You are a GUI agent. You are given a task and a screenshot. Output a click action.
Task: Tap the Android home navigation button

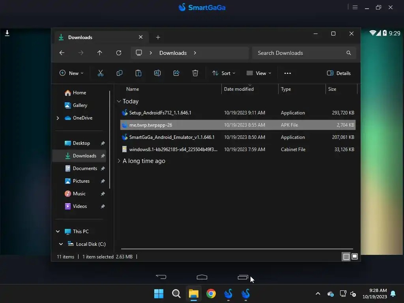[x=202, y=277]
